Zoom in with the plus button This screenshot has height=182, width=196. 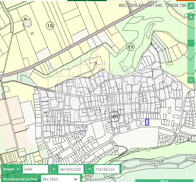[x=191, y=17]
